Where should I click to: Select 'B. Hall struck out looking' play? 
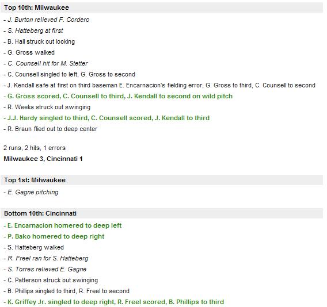(x=39, y=41)
